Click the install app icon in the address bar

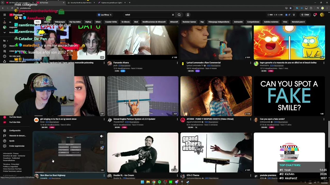(x=286, y=8)
